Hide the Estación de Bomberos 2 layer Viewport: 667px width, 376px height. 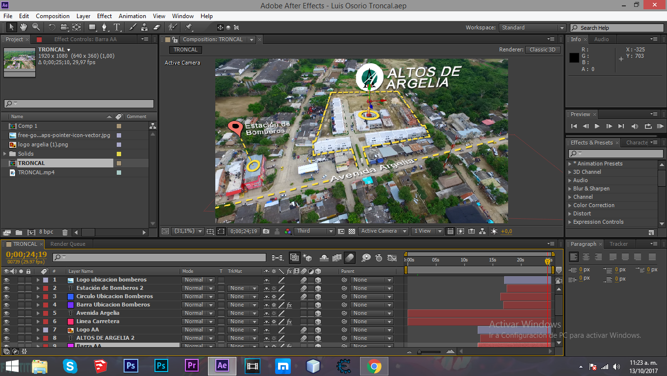point(6,288)
